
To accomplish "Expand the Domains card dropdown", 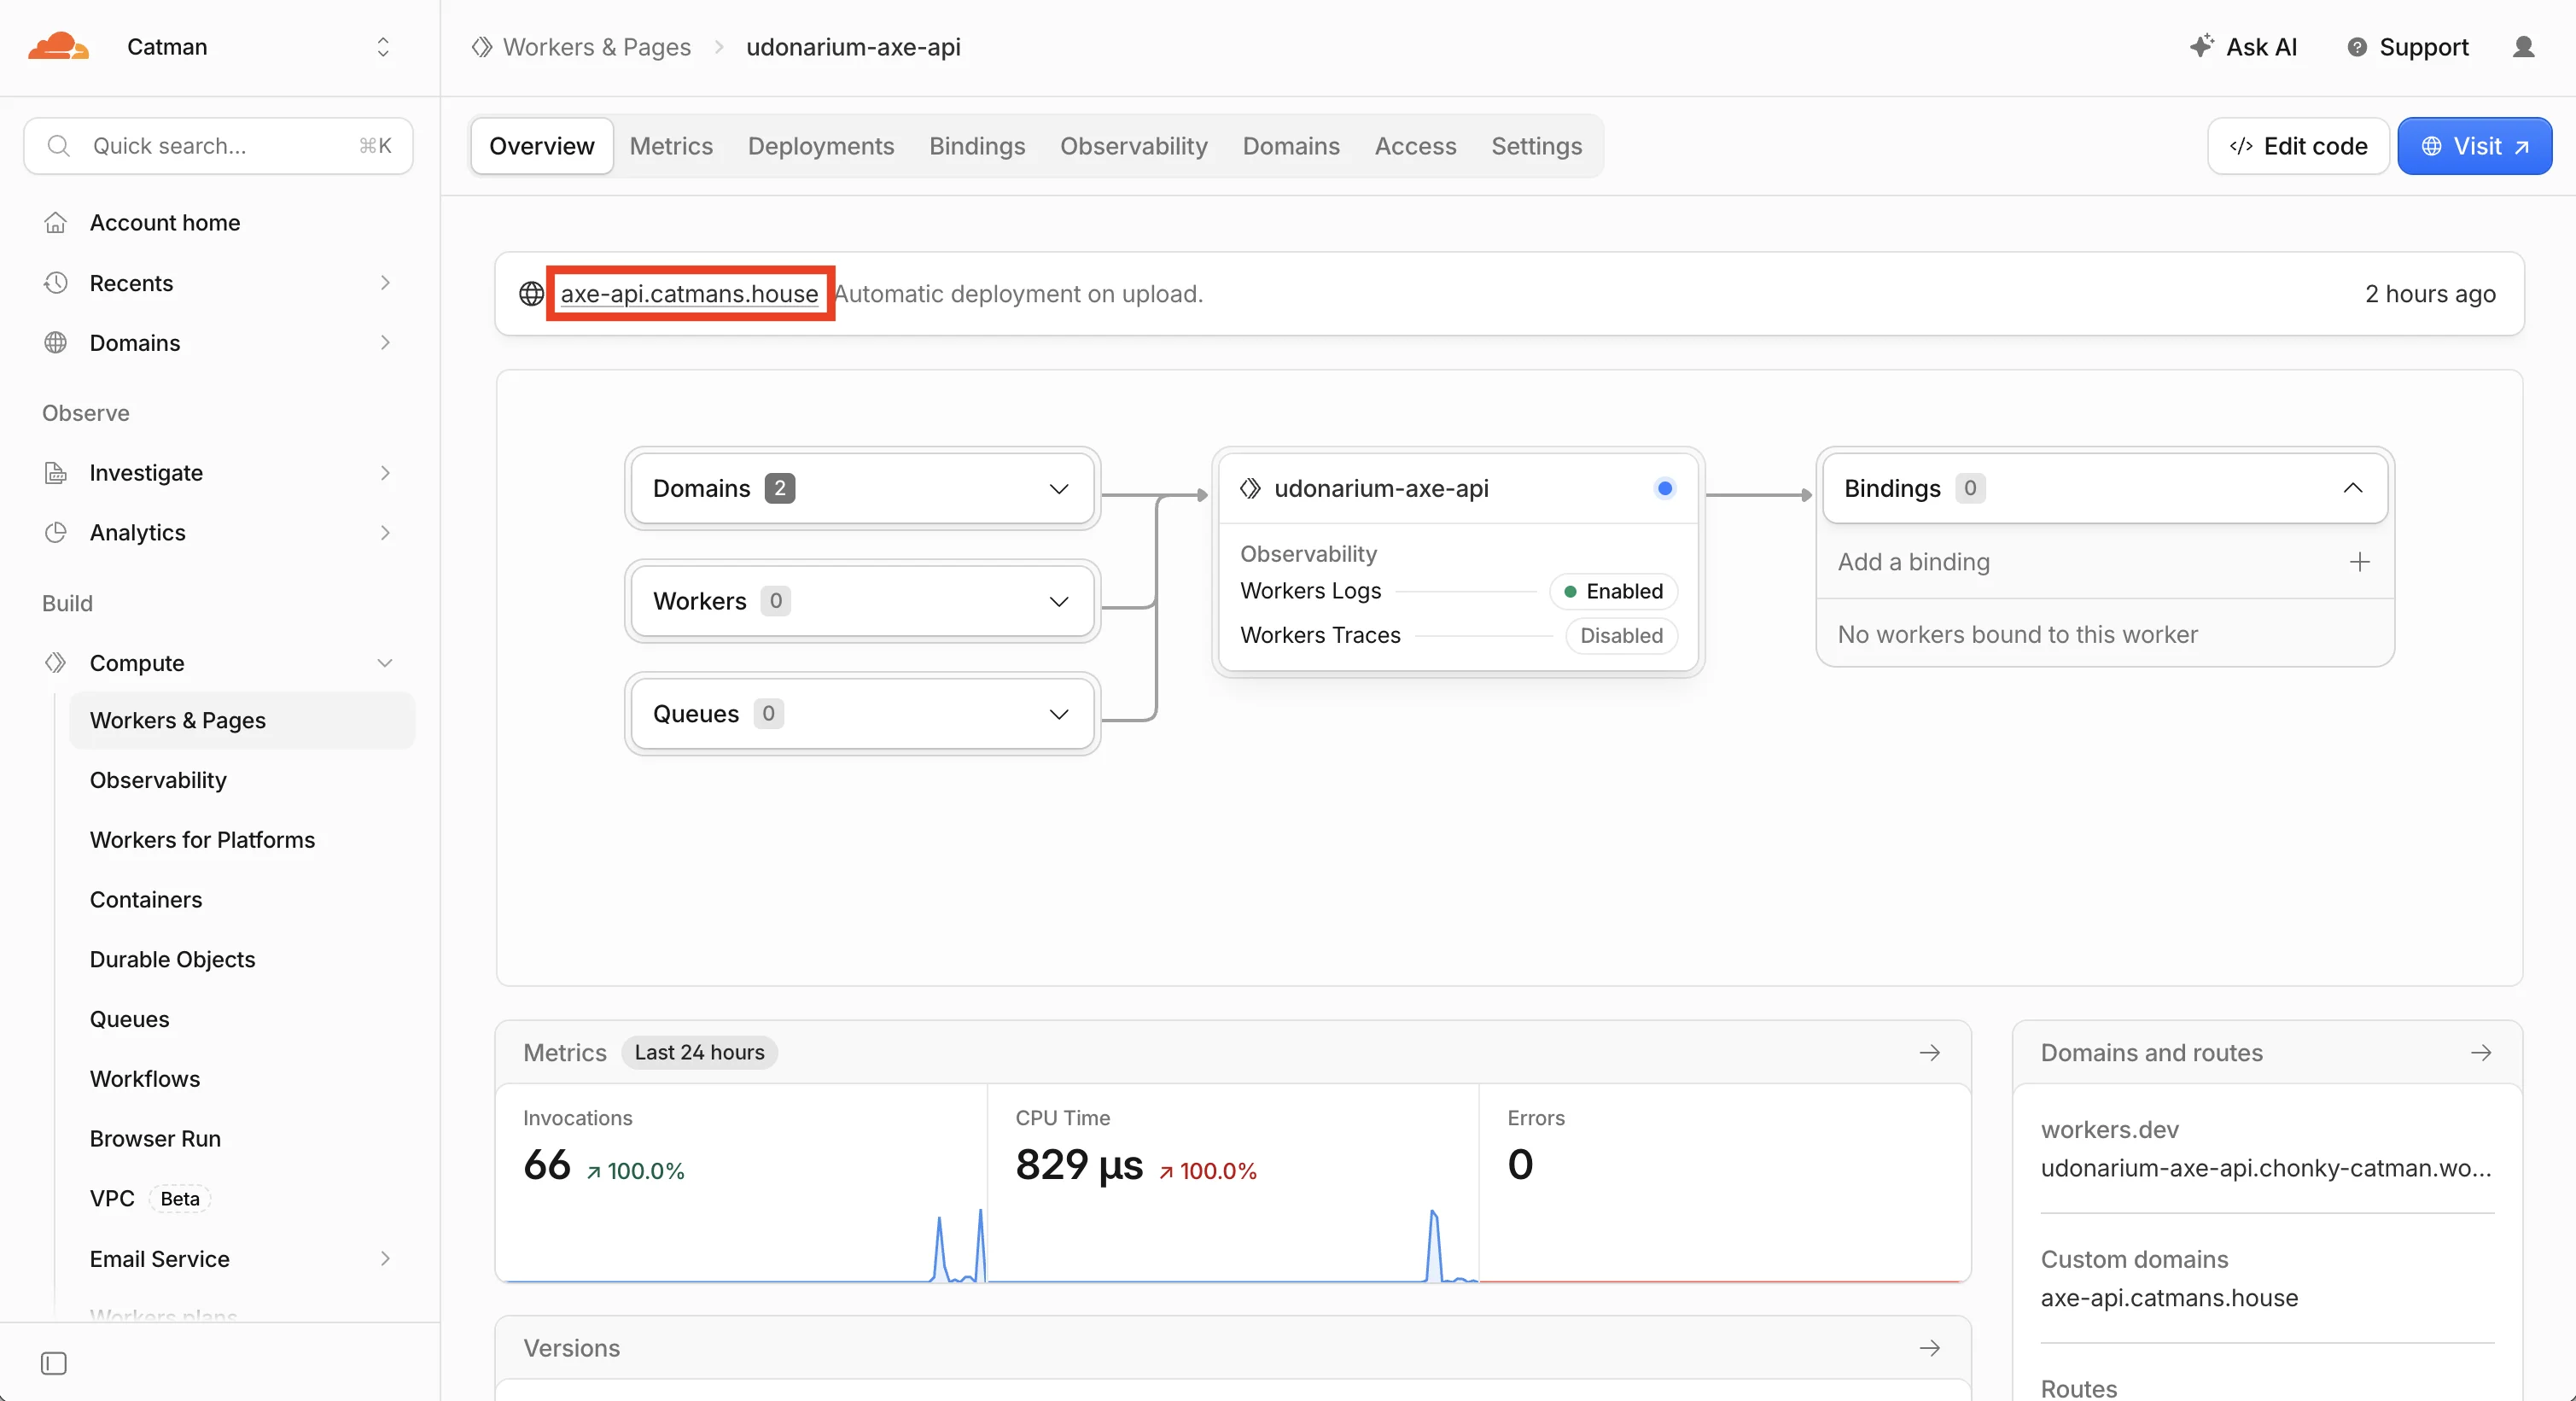I will [x=1059, y=489].
